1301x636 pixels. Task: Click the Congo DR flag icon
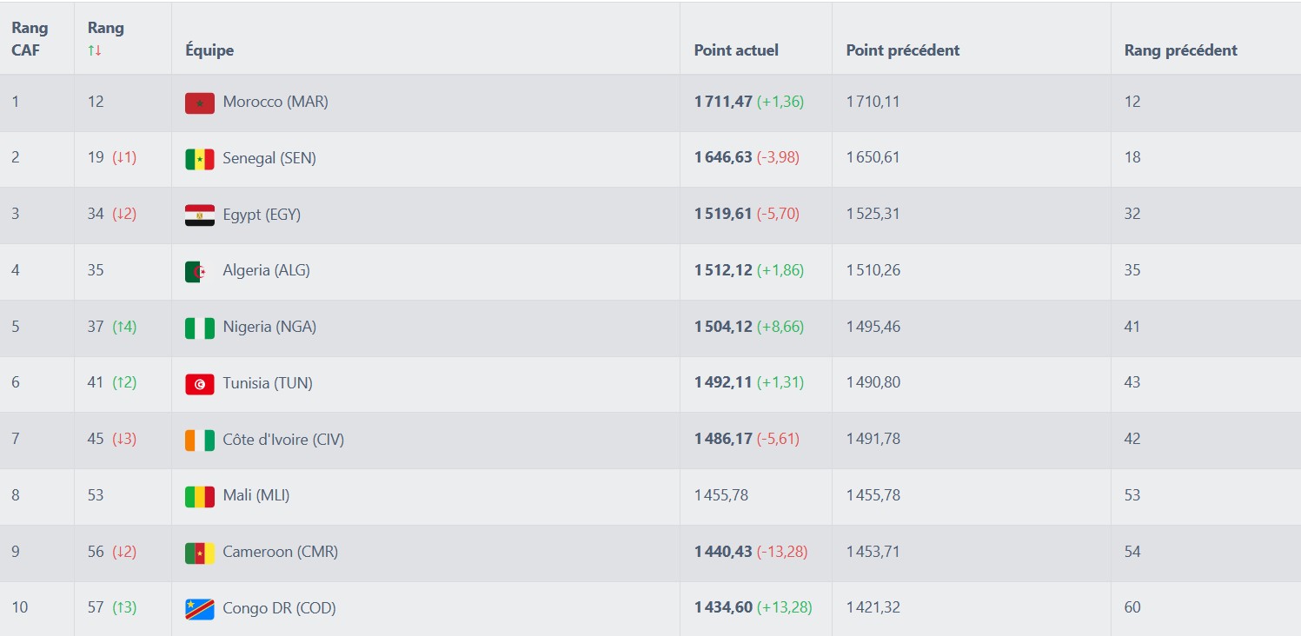(x=199, y=608)
